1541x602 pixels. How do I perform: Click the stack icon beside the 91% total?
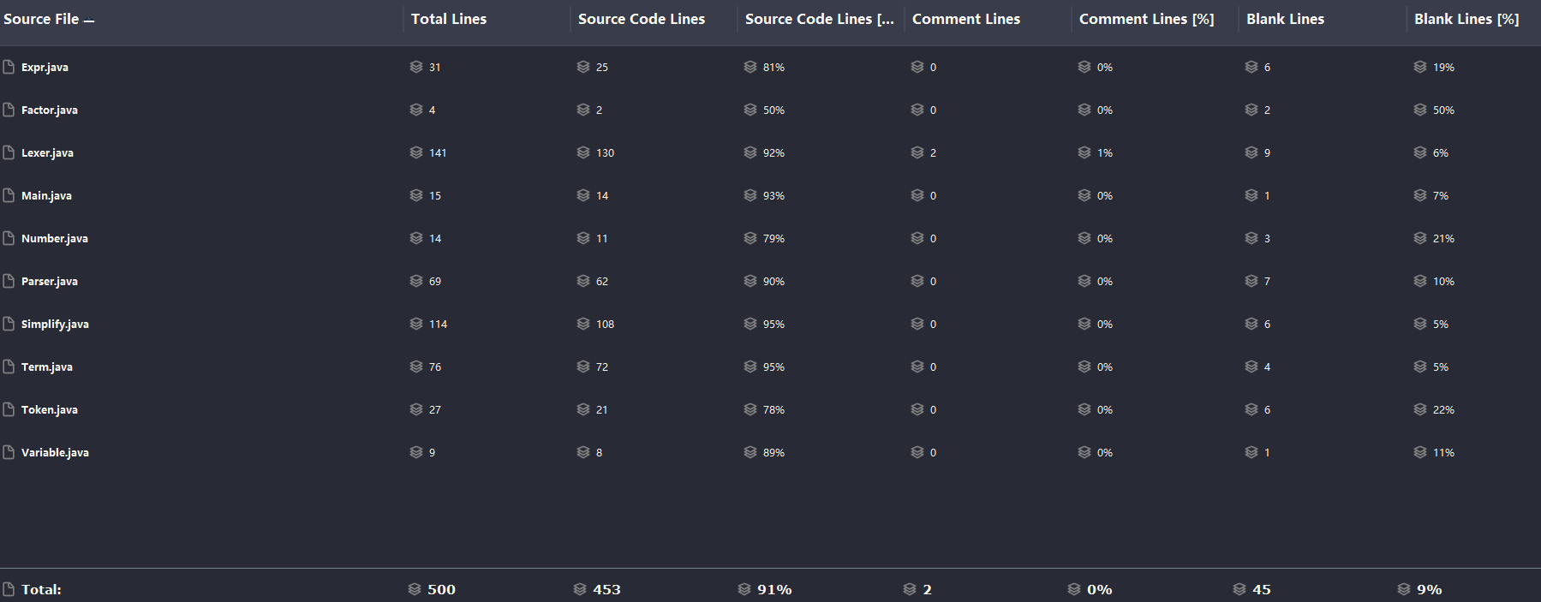click(x=744, y=589)
